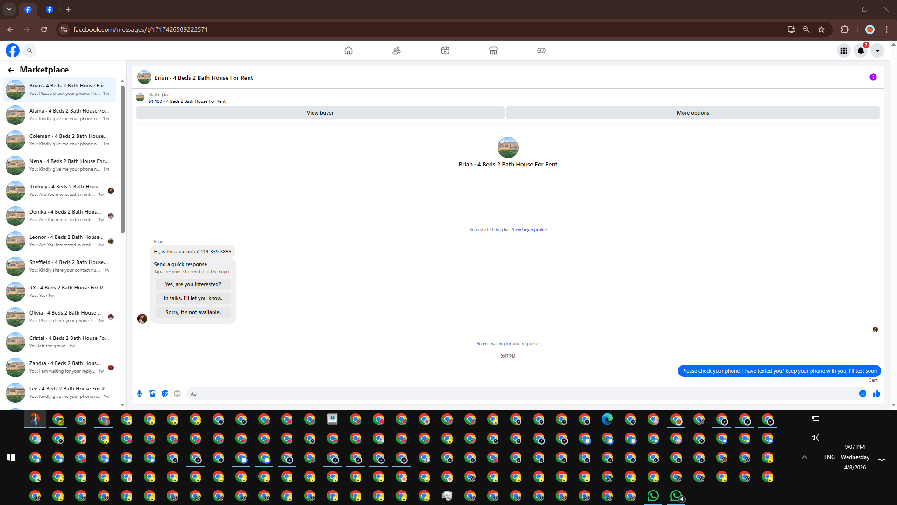Send a thumbs-up like
The width and height of the screenshot is (897, 505).
pyautogui.click(x=876, y=394)
